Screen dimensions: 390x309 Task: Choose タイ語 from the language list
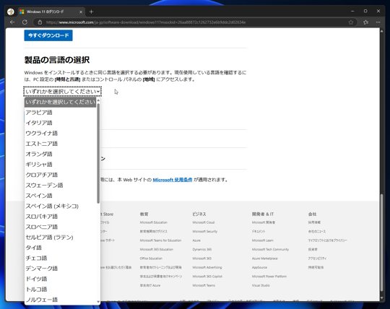[60, 248]
